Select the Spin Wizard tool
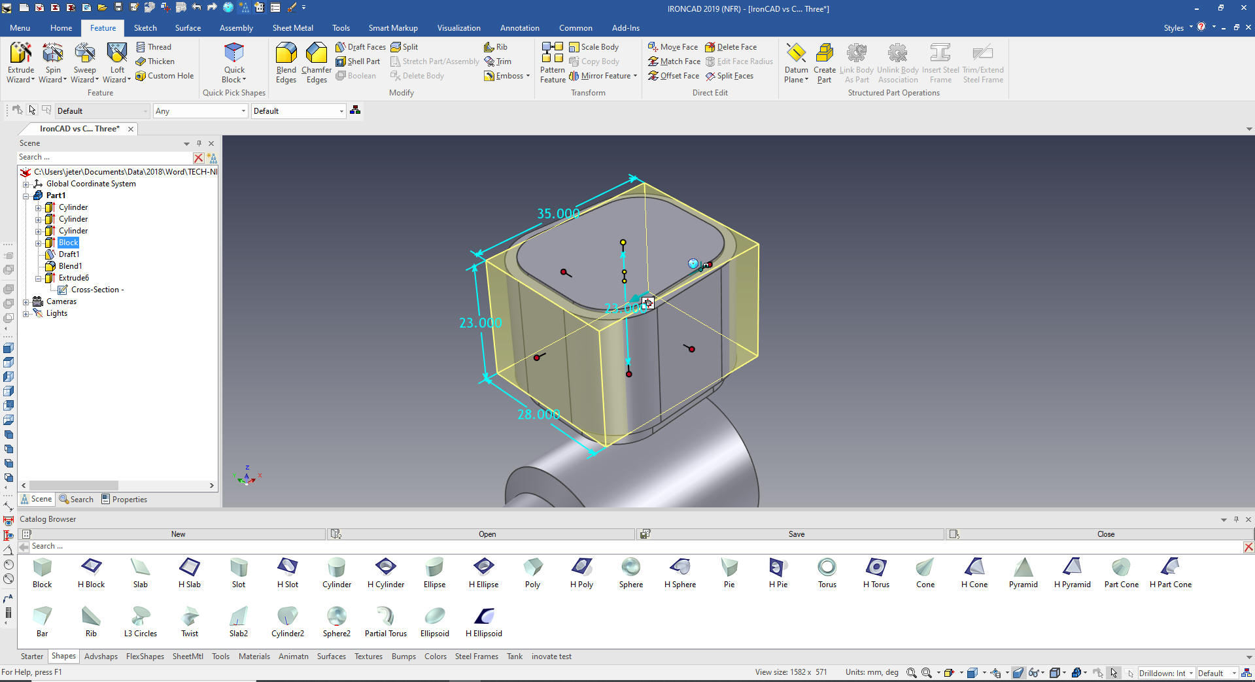The image size is (1255, 682). click(x=52, y=55)
